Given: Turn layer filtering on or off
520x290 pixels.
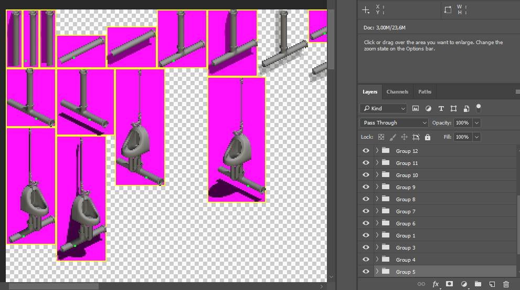Looking at the screenshot, I should (478, 107).
